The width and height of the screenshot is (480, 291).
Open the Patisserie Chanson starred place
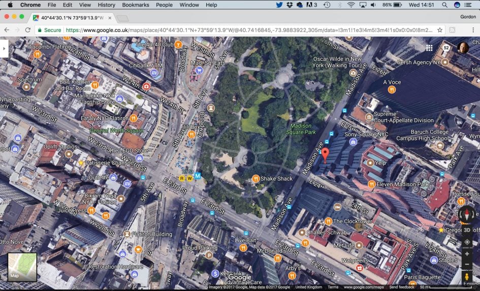tap(81, 163)
